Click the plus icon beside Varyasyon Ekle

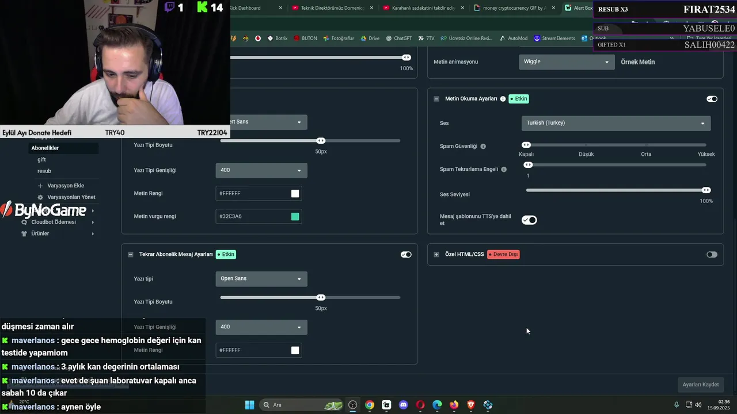40,186
